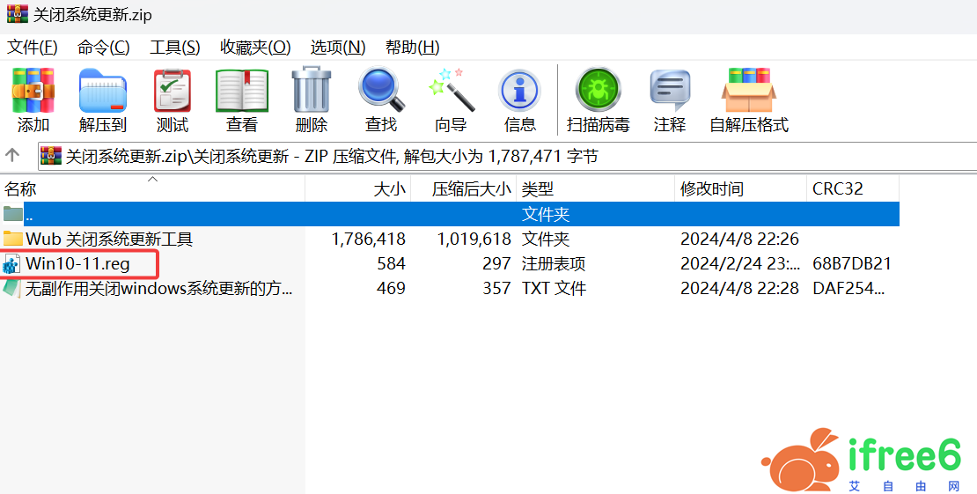Click the archive icon in address bar
The width and height of the screenshot is (977, 494).
[x=52, y=155]
